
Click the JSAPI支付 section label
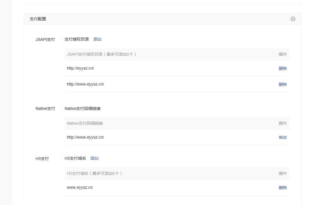45,39
